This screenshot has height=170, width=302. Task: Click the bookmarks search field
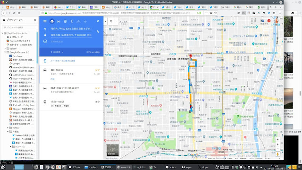tap(19, 27)
